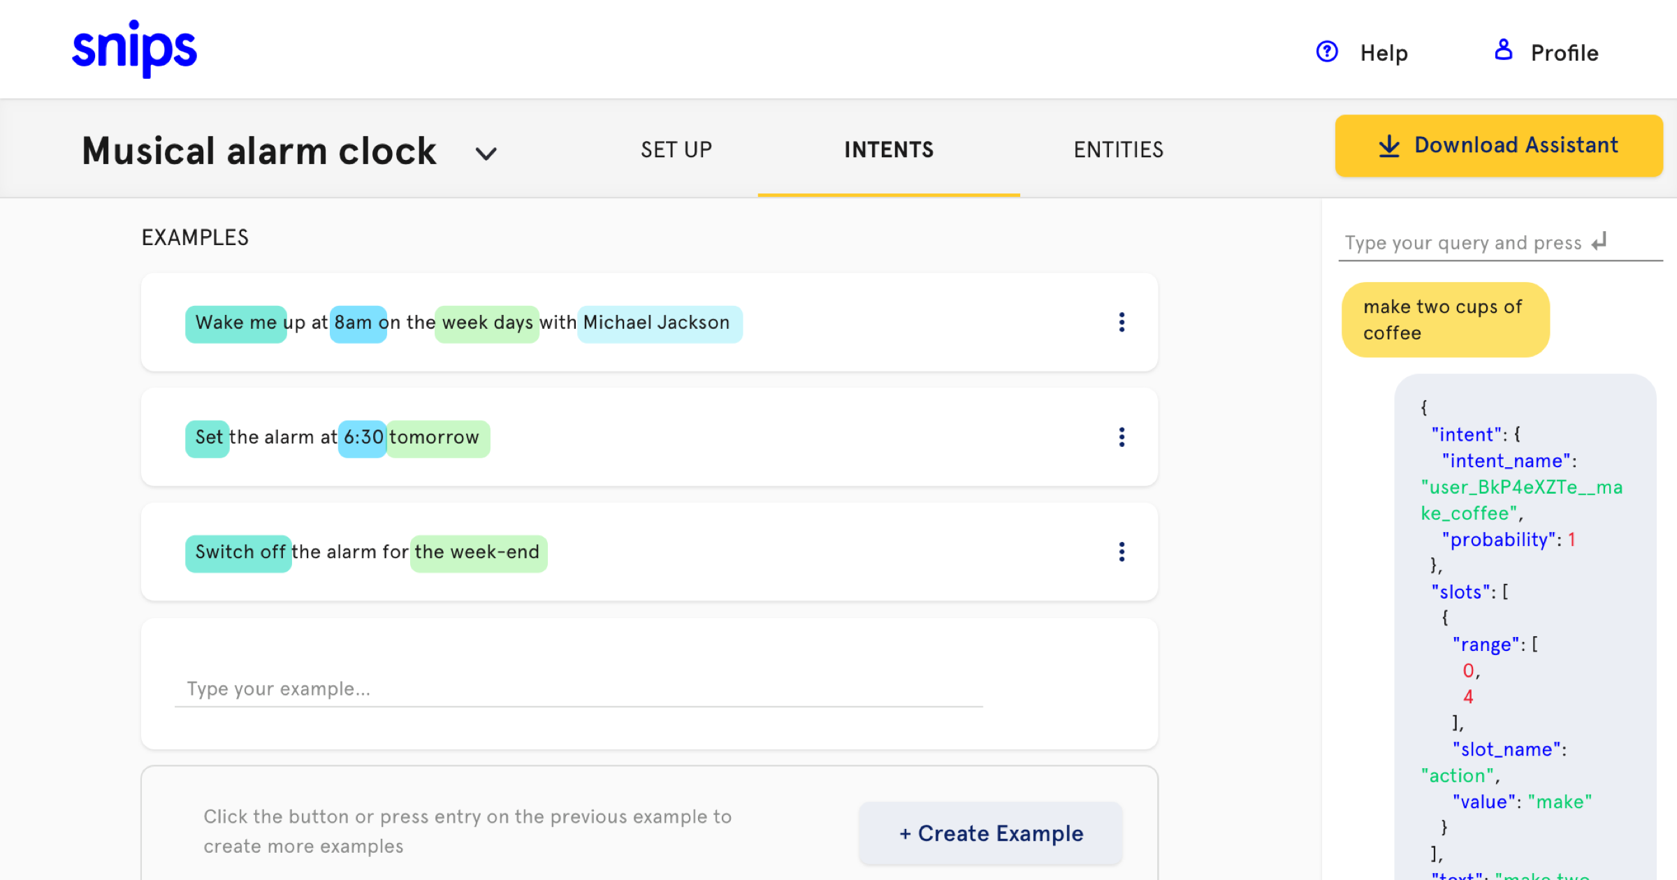Open the Profile link
The height and width of the screenshot is (880, 1677).
tap(1564, 53)
